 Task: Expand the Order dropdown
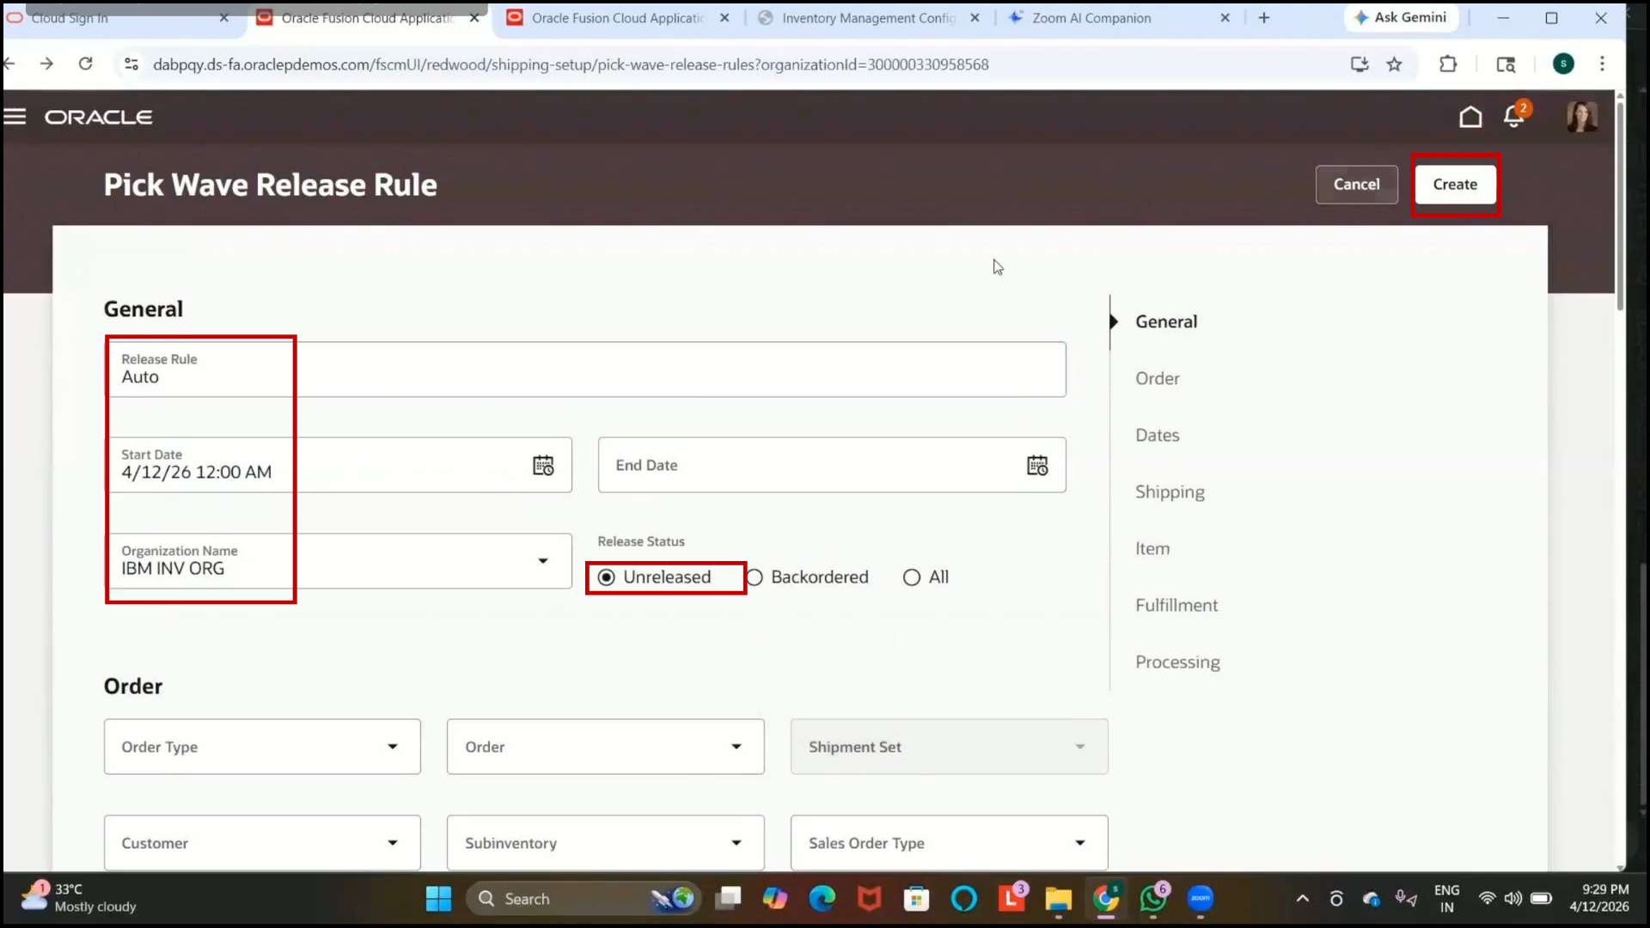(736, 747)
